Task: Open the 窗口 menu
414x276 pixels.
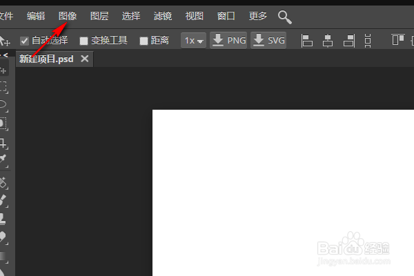Action: 226,16
